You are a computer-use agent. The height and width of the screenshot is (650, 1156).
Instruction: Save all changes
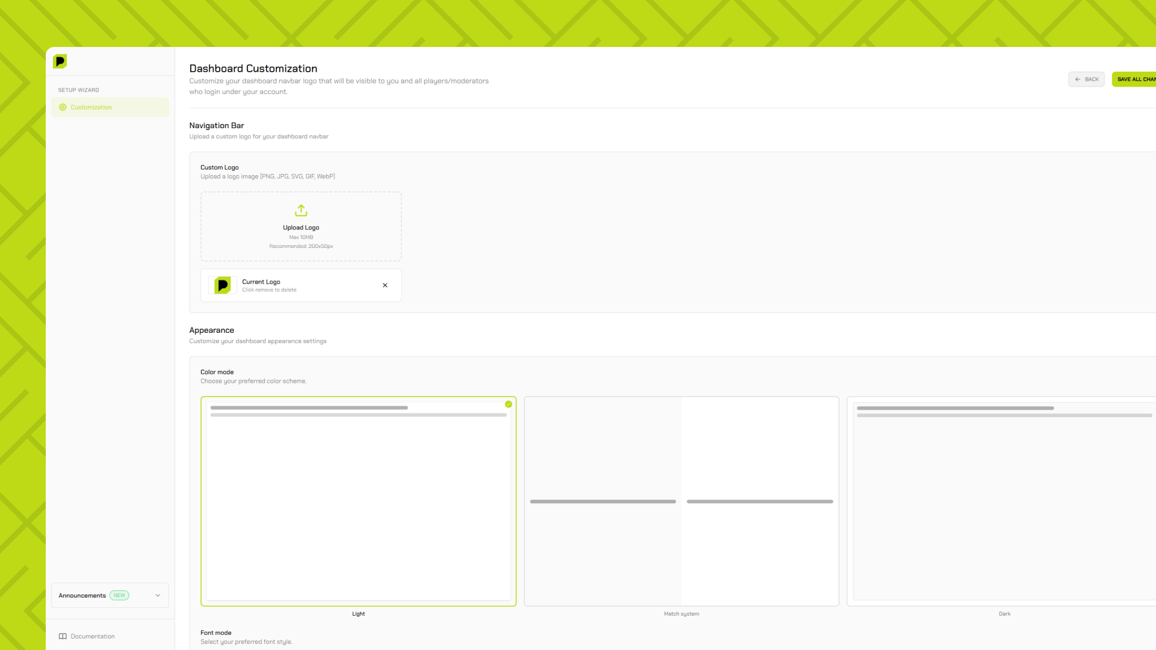(x=1135, y=79)
